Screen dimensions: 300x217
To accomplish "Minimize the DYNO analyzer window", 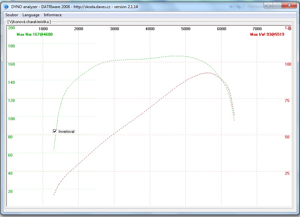I will [x=268, y=6].
